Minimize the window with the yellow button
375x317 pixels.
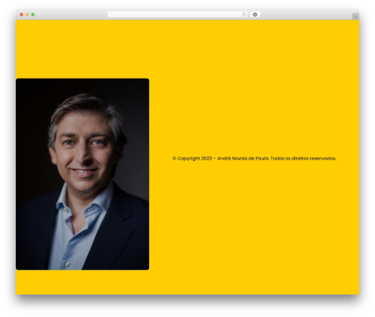click(x=27, y=15)
